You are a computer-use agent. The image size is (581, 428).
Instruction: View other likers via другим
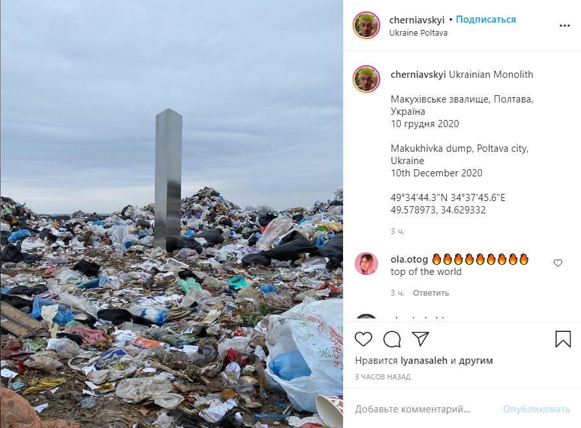[476, 360]
